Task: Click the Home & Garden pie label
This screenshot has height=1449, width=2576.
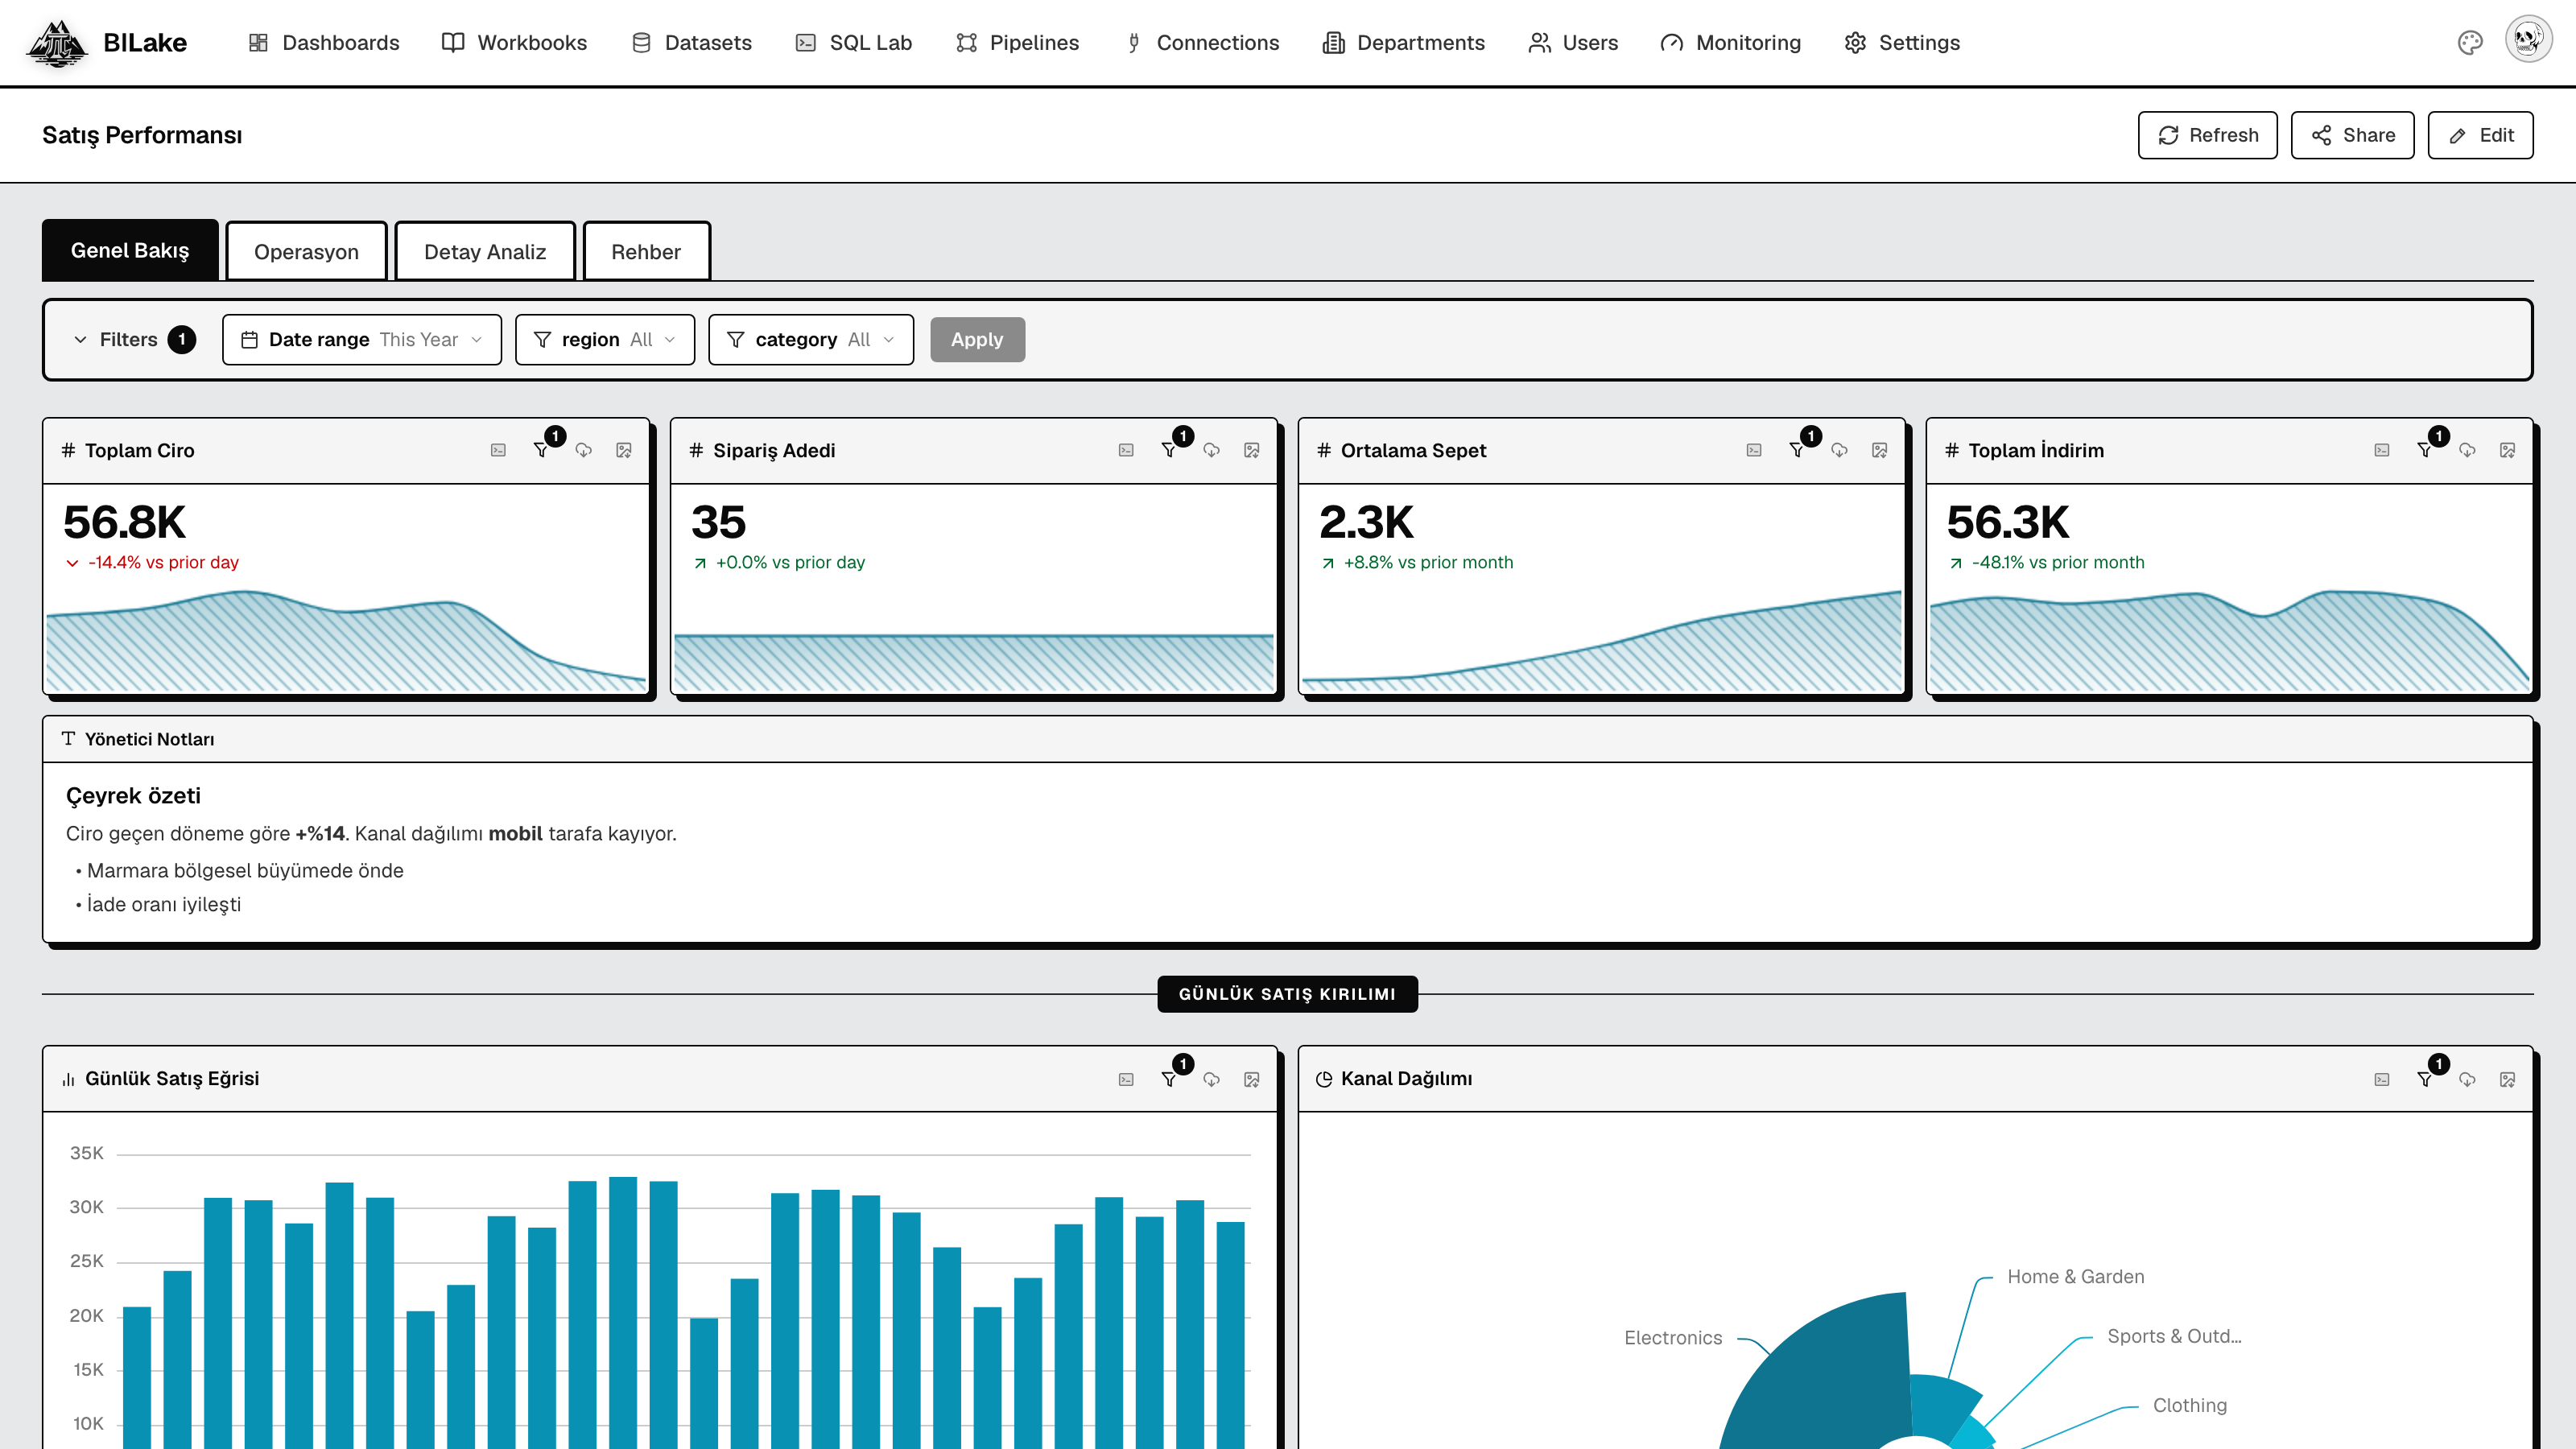Action: pyautogui.click(x=2076, y=1277)
